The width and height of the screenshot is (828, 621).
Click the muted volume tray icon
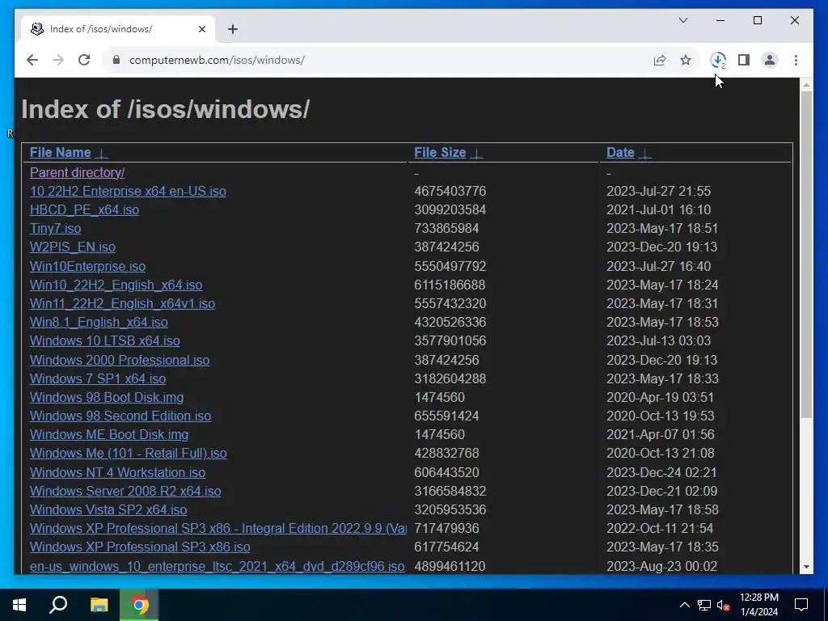[723, 605]
